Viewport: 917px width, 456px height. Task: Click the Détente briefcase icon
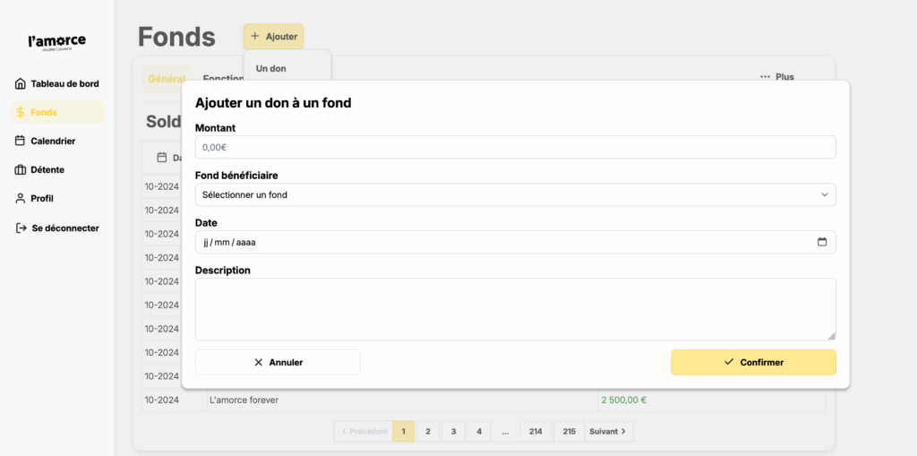[x=21, y=169]
